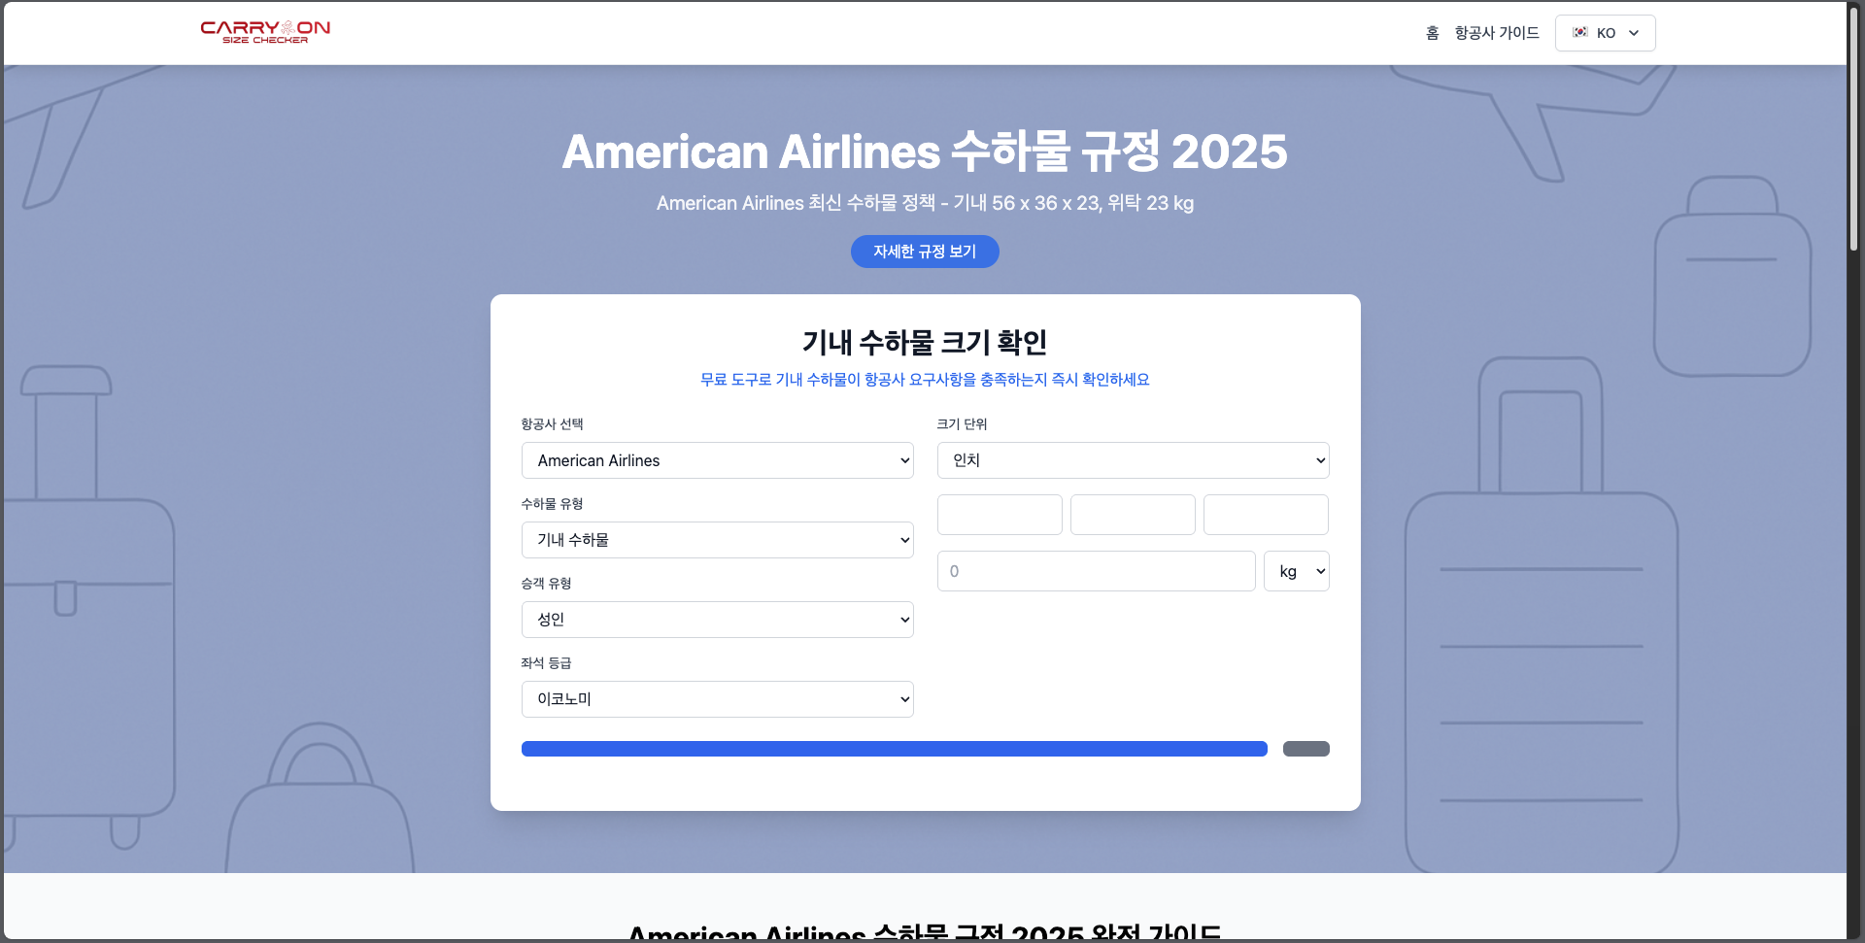Viewport: 1865px width, 943px height.
Task: Click the weight input field showing 0
Action: point(1096,571)
